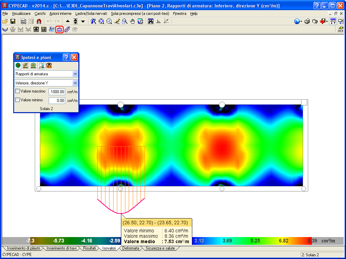Go up one floor with up arrow
Screen dimensions: 346x259
68,21
